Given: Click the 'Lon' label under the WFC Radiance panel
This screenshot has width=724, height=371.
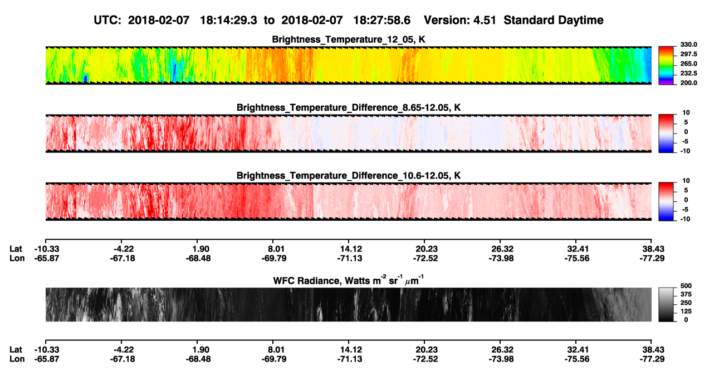Looking at the screenshot, I should [x=17, y=358].
